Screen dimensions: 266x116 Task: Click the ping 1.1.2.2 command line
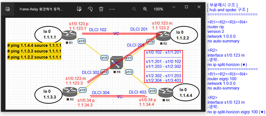34,57
